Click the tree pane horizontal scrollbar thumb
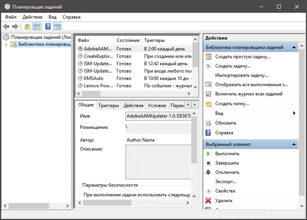 click(29, 206)
